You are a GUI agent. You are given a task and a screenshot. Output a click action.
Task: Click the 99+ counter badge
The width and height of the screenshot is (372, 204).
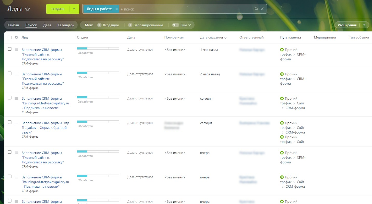click(176, 25)
